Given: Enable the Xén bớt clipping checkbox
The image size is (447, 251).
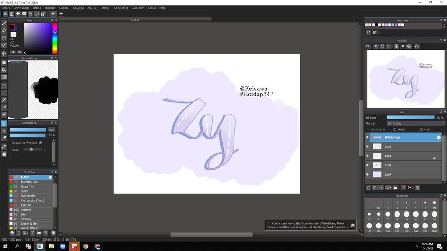Looking at the screenshot, I should pos(395,129).
